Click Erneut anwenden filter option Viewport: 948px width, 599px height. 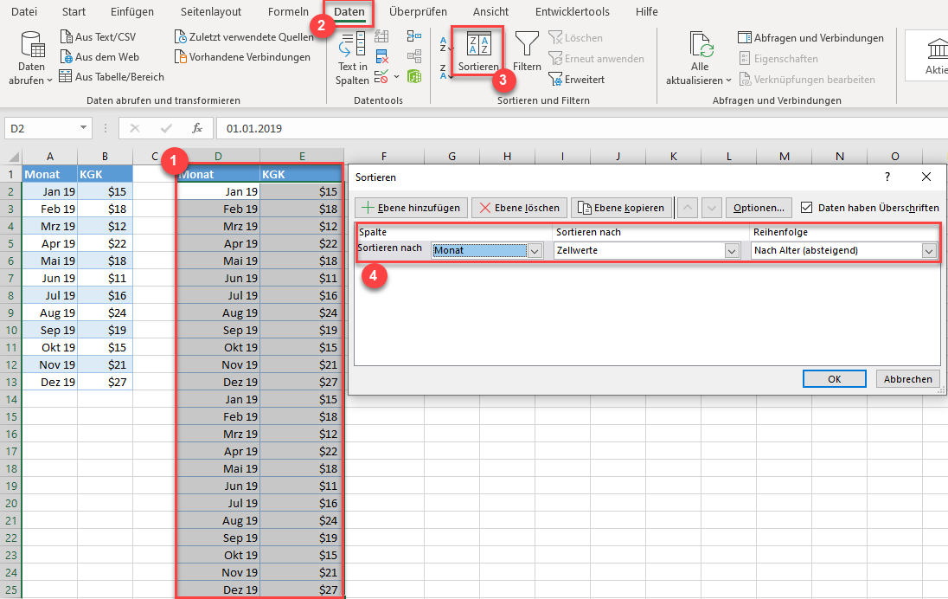click(596, 59)
